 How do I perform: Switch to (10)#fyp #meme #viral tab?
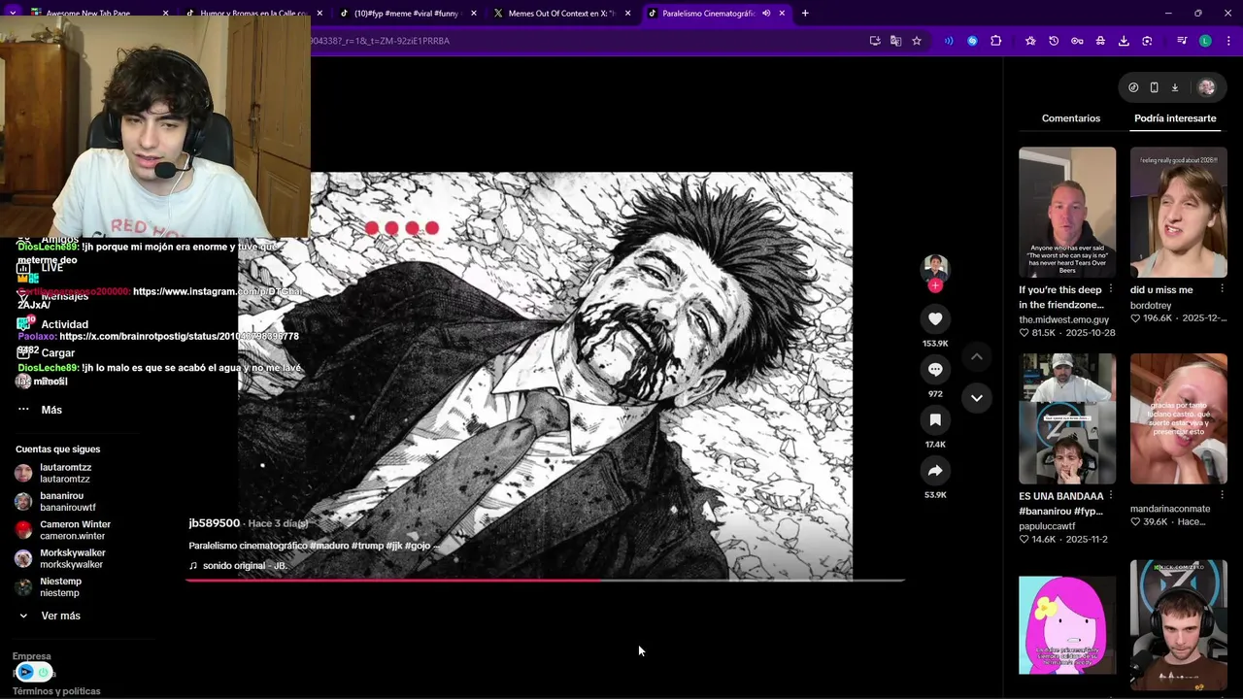tap(406, 14)
